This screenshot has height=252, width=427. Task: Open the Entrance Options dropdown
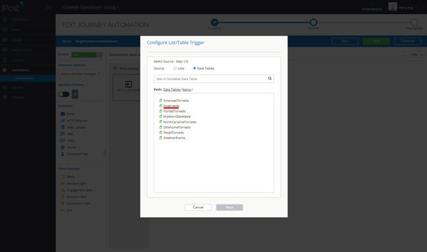[x=80, y=74]
